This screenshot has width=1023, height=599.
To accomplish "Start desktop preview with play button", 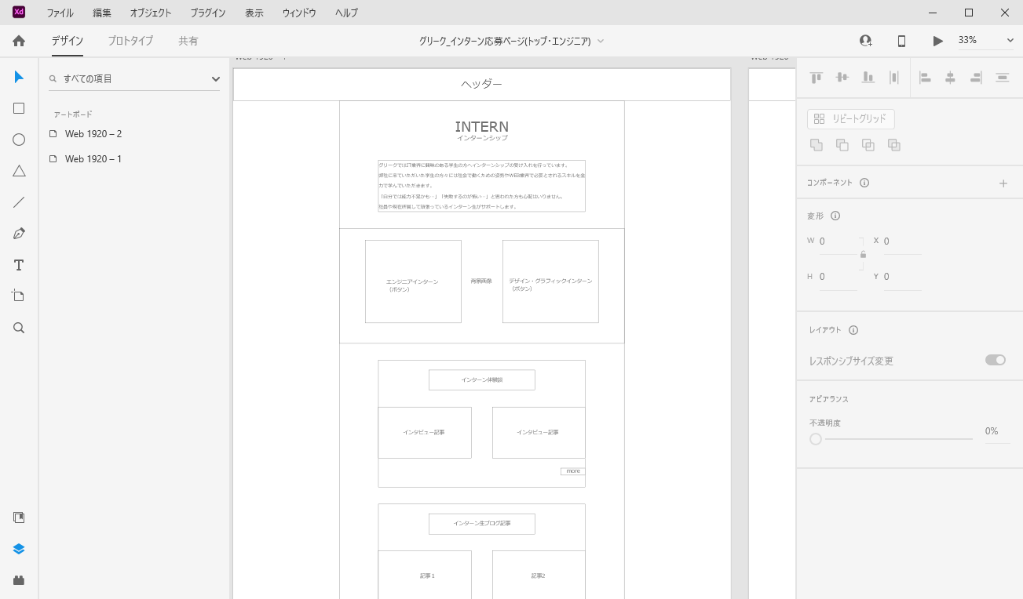I will tap(937, 41).
